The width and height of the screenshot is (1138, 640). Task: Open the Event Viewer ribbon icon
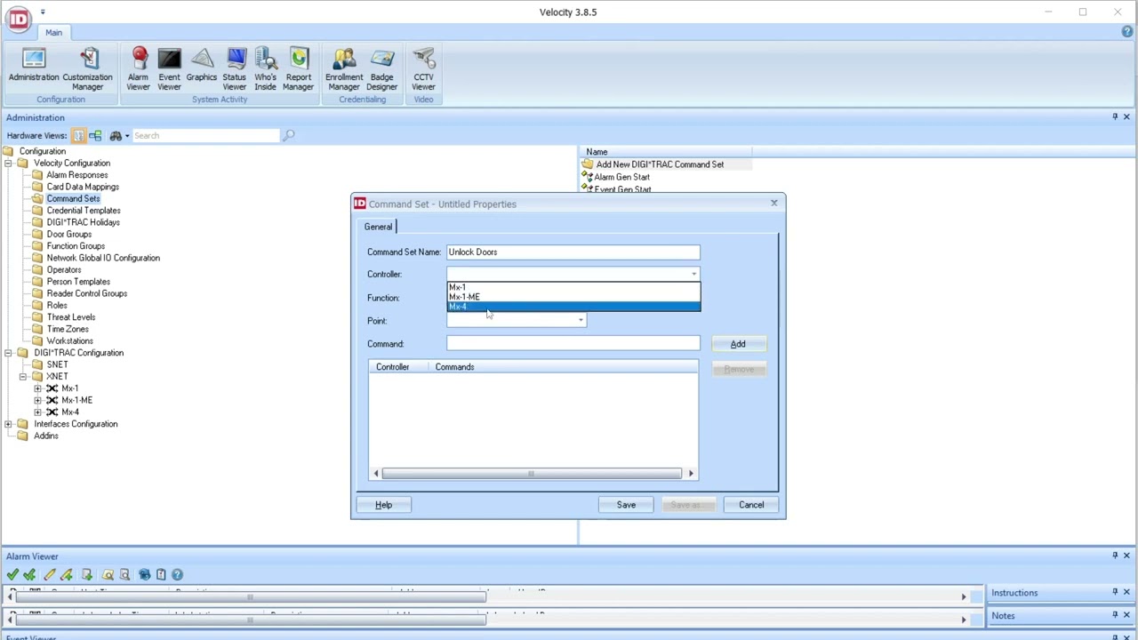click(x=169, y=69)
